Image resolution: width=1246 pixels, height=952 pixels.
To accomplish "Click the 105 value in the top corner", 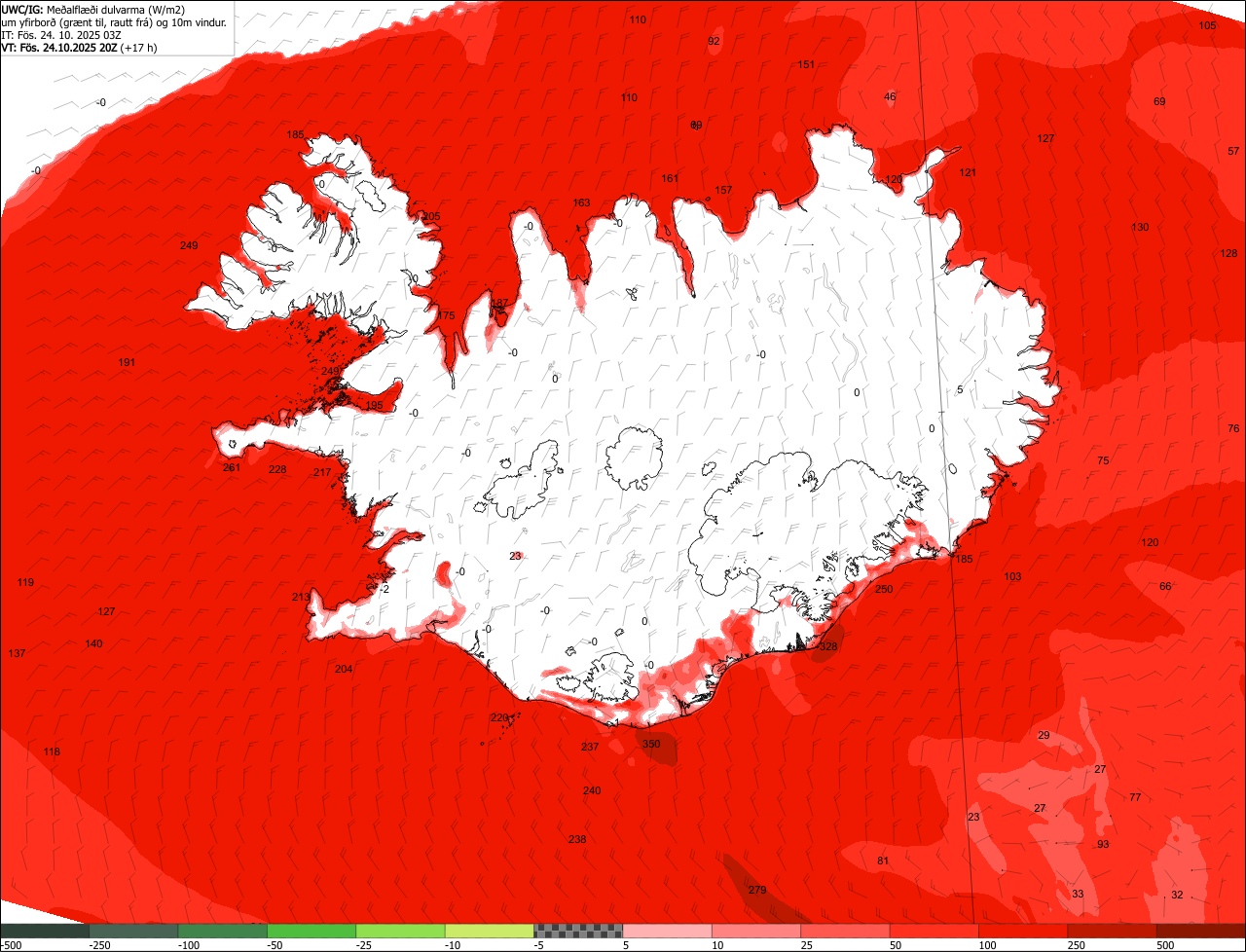I will (1207, 25).
